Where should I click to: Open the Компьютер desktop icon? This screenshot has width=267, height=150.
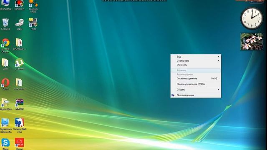point(5,5)
